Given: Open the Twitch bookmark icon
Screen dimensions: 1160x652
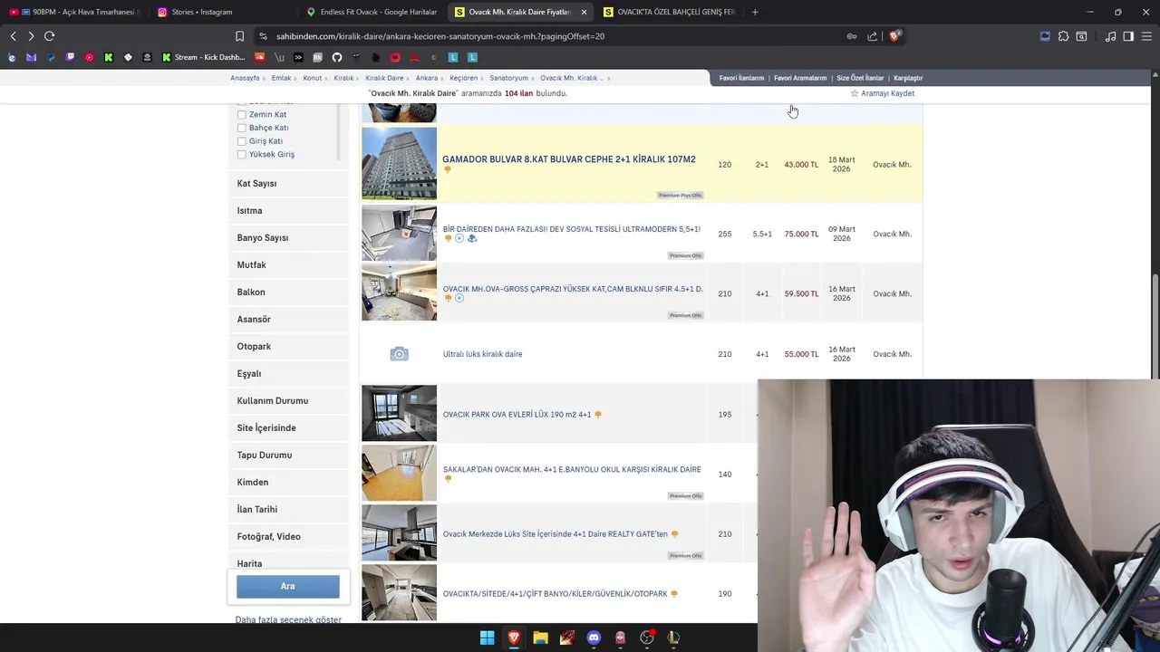Looking at the screenshot, I should 71,57.
